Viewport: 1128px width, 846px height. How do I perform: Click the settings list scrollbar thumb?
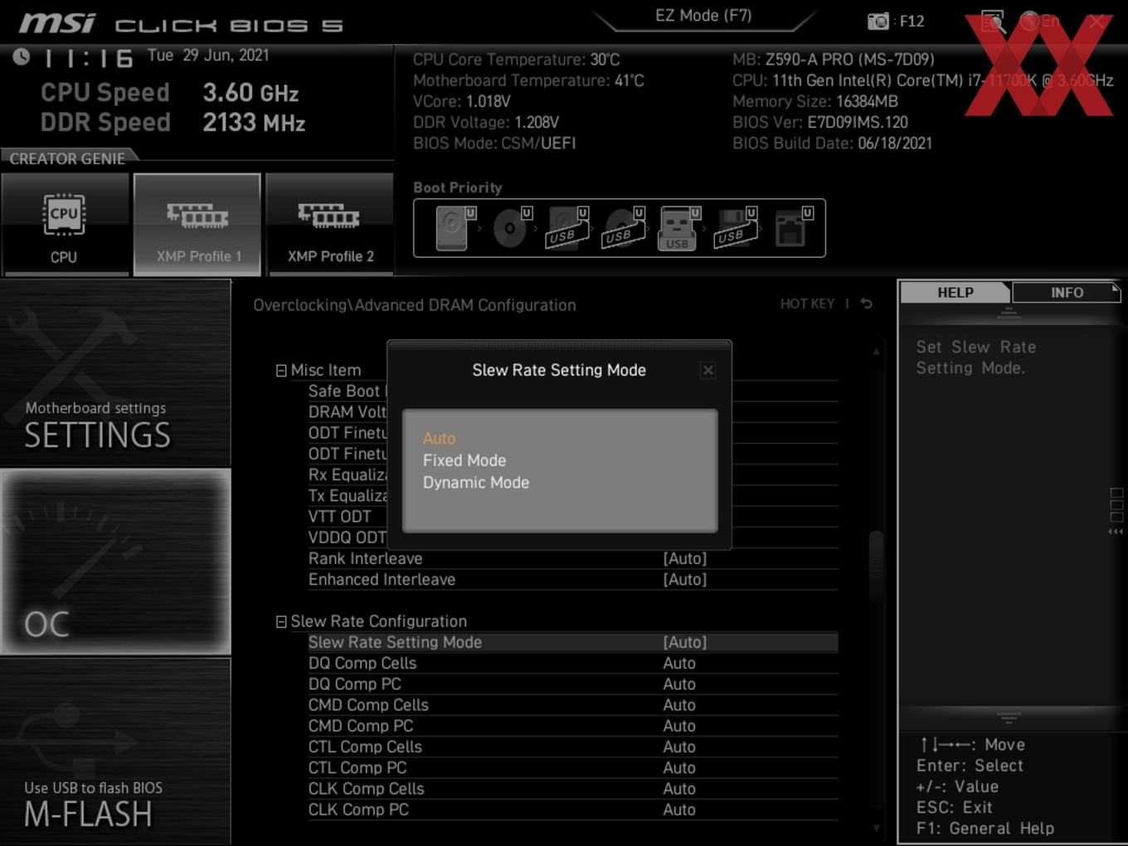coord(876,566)
